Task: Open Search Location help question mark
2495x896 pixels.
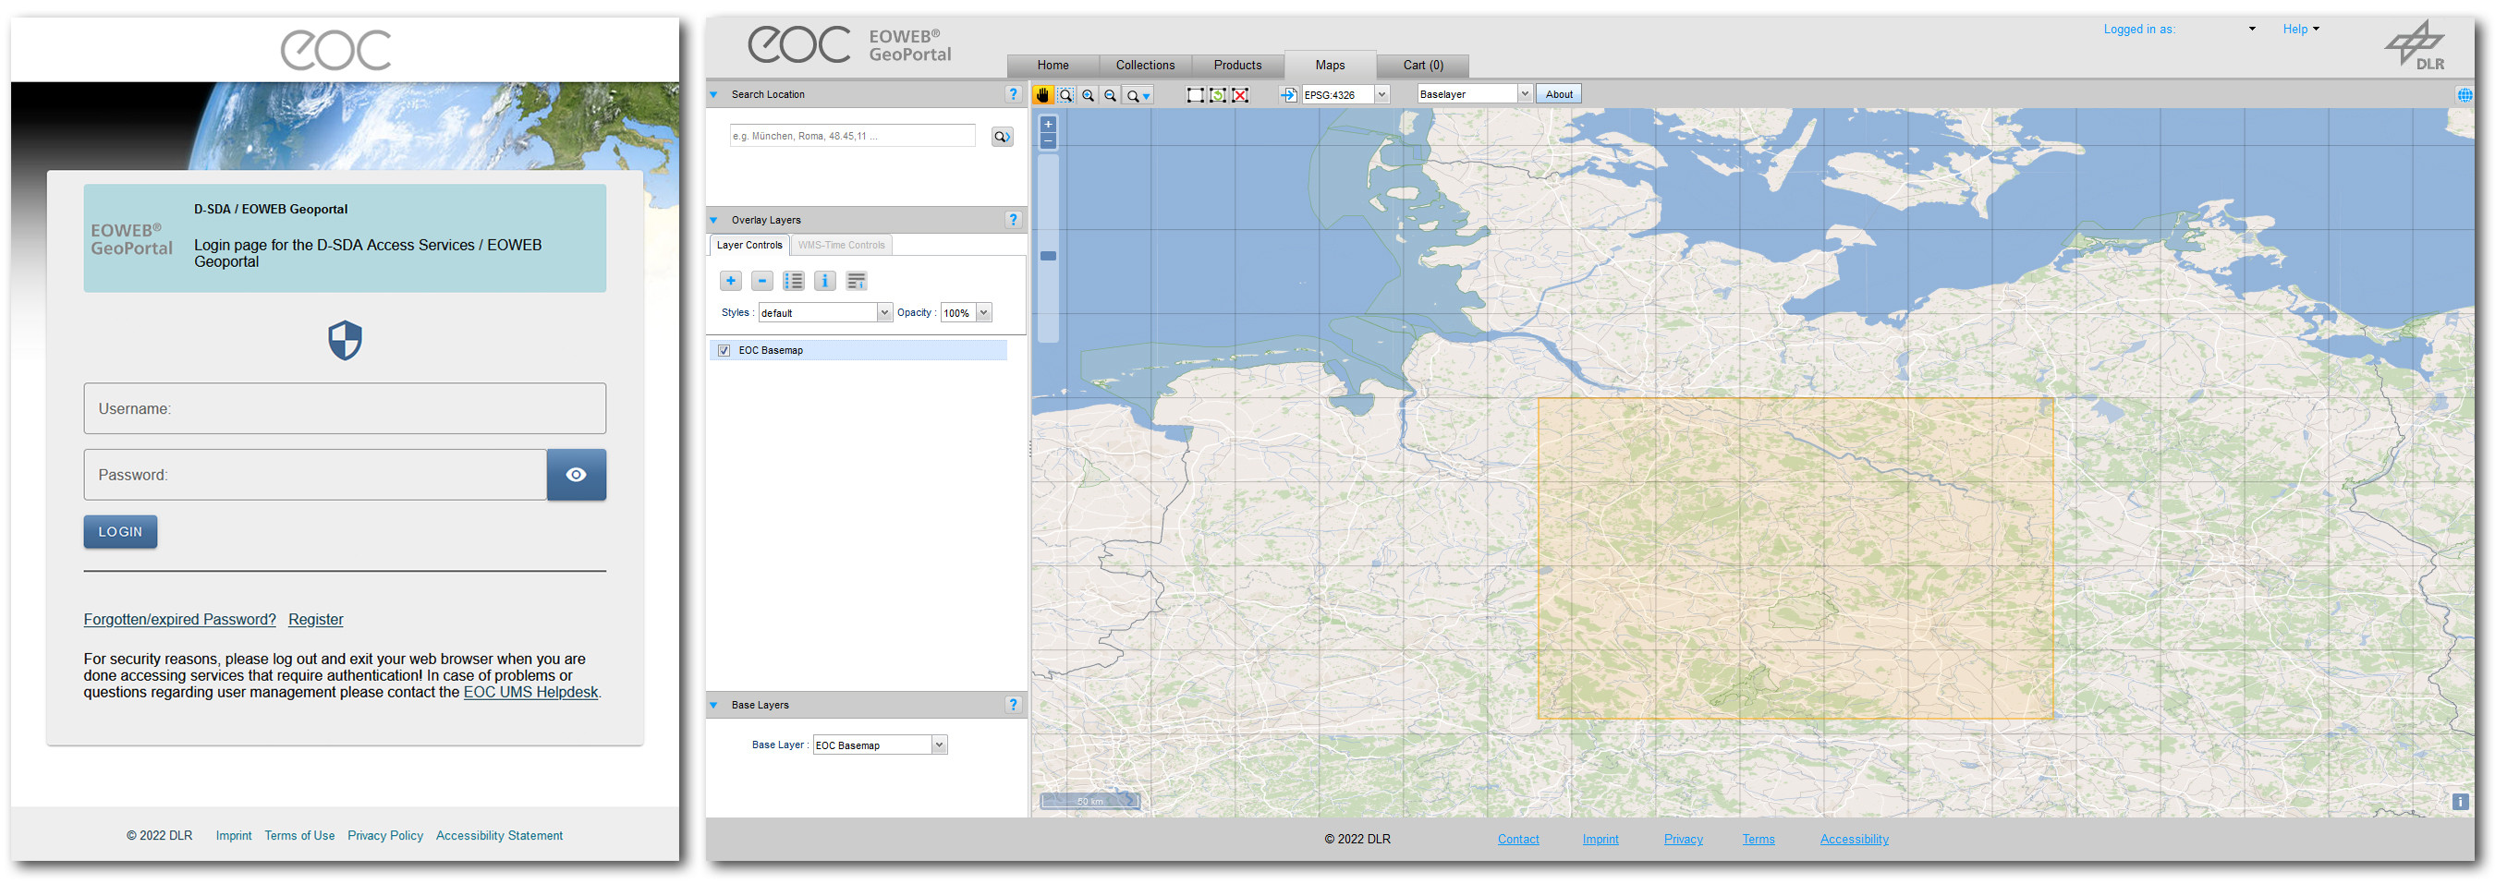Action: click(x=1013, y=94)
